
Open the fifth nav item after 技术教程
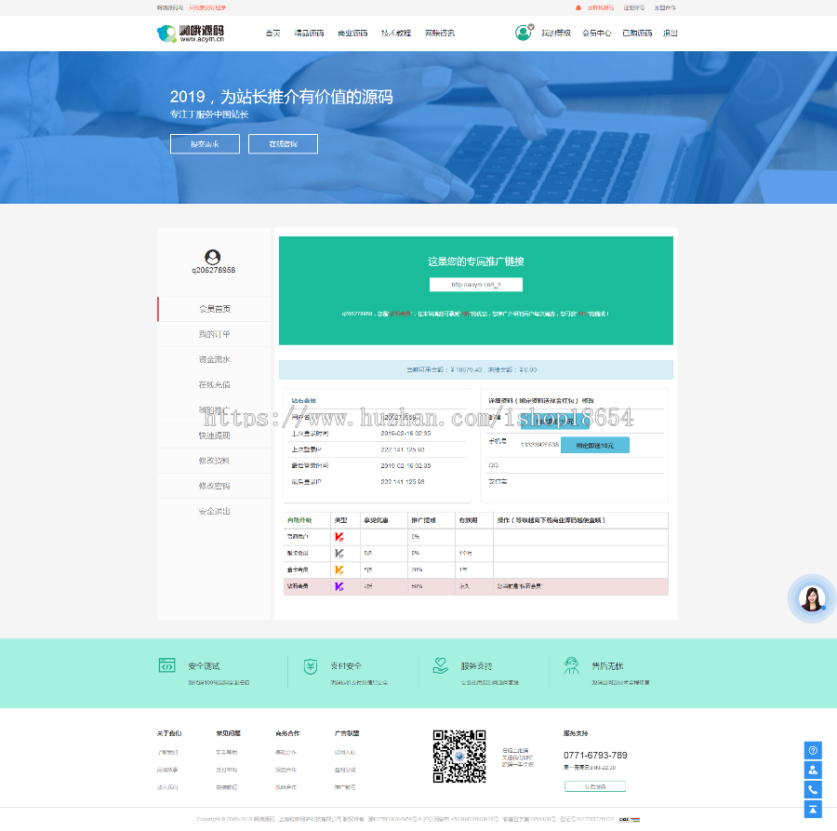440,34
